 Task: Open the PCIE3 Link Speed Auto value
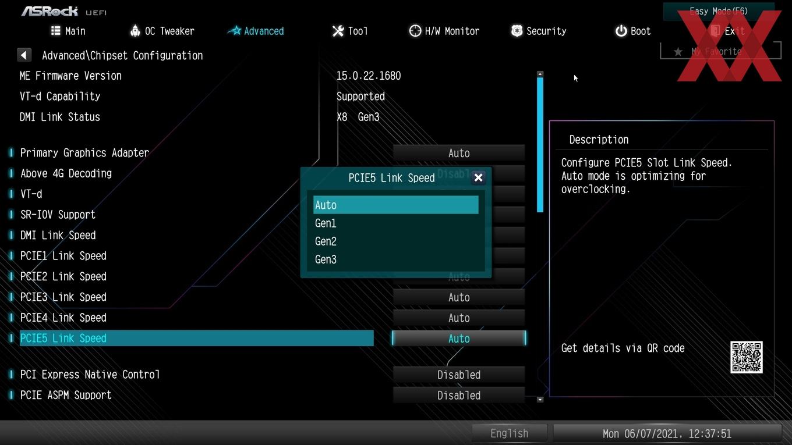(x=459, y=297)
